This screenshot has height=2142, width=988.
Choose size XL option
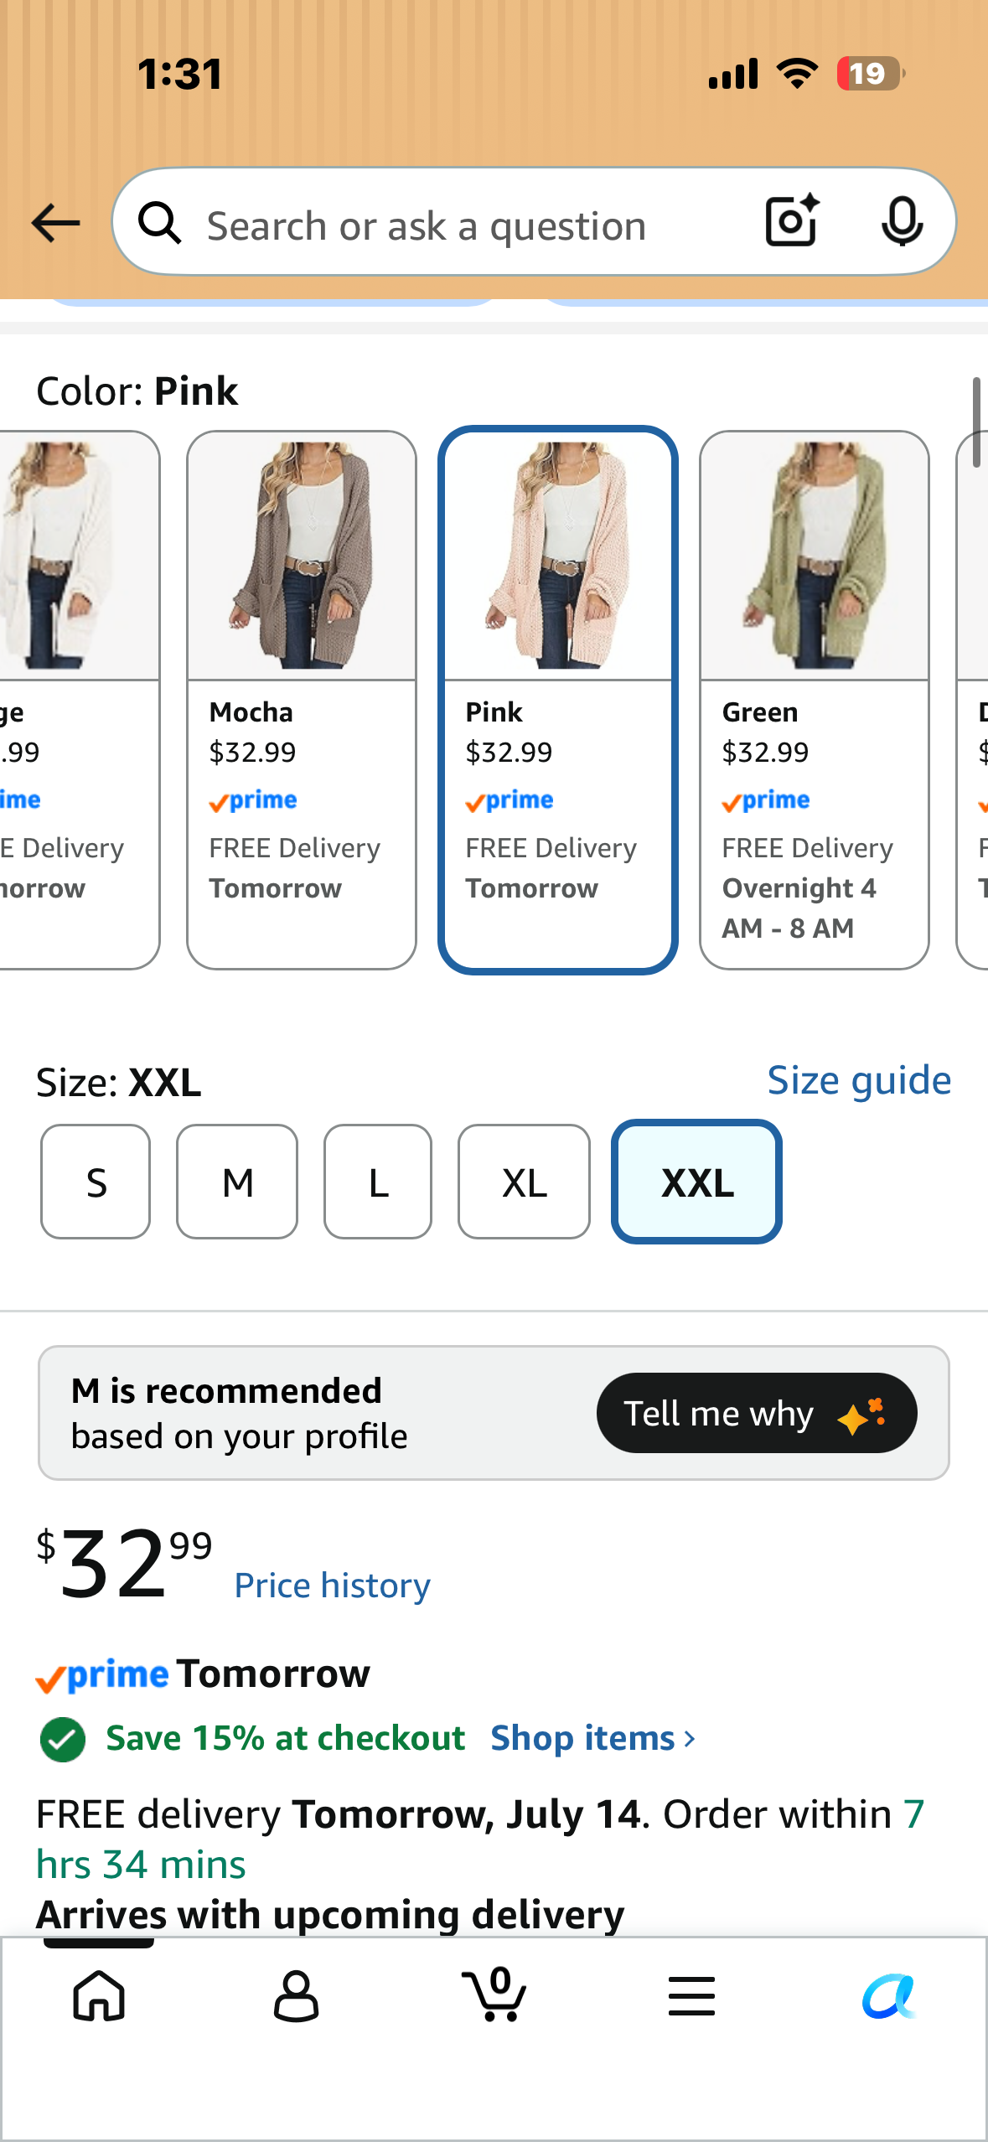point(524,1182)
